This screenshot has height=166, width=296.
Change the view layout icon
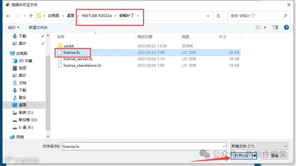point(258,28)
